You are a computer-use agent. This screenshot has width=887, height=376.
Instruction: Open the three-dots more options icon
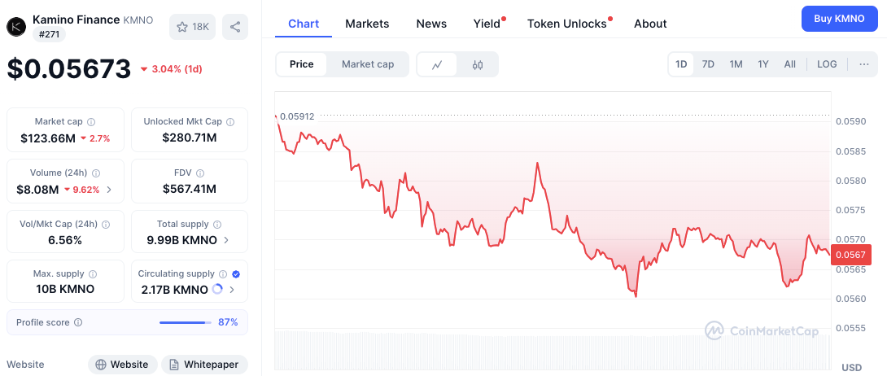(x=863, y=64)
